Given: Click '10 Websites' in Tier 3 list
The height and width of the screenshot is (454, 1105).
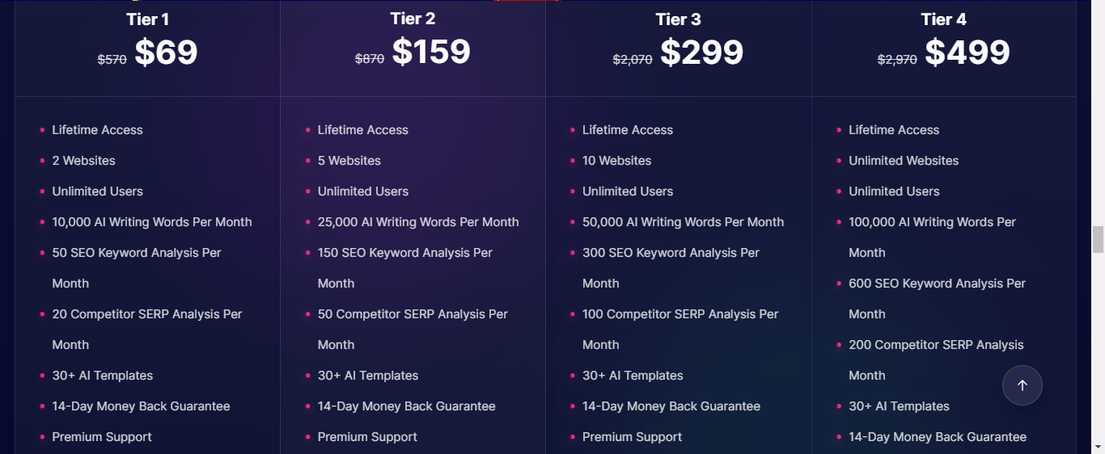Looking at the screenshot, I should [616, 161].
